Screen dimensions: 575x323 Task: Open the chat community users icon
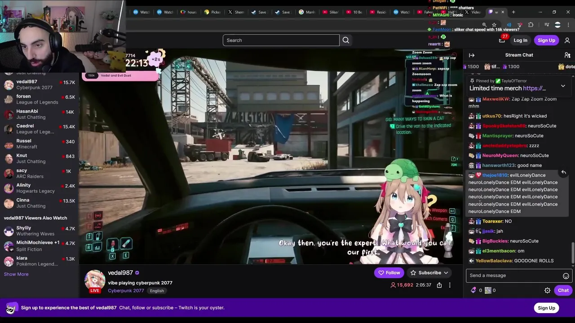point(567,55)
